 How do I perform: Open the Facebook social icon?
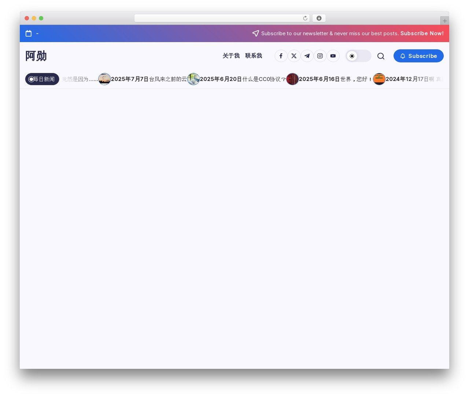281,56
